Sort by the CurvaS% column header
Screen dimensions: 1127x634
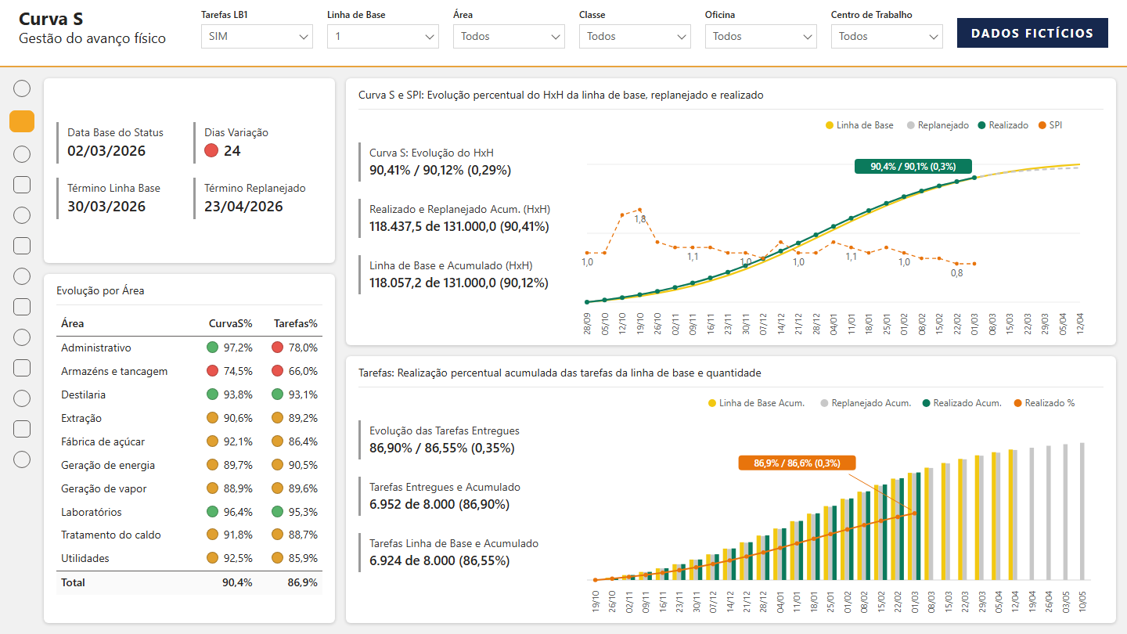point(231,323)
